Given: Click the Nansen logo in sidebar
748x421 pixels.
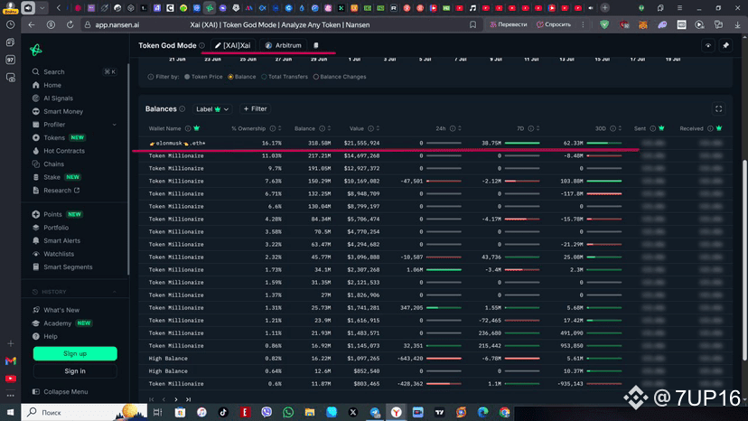Looking at the screenshot, I should coord(36,50).
